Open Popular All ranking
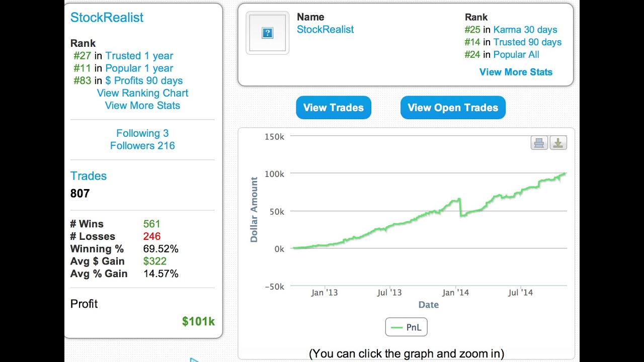Viewport: 644px width, 362px height. click(x=516, y=55)
